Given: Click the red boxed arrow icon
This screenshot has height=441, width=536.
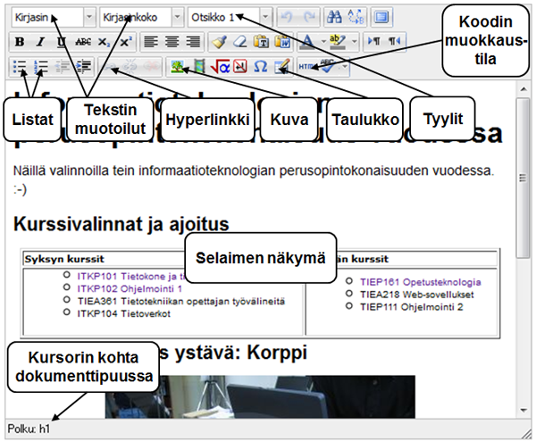Looking at the screenshot, I should [x=240, y=67].
